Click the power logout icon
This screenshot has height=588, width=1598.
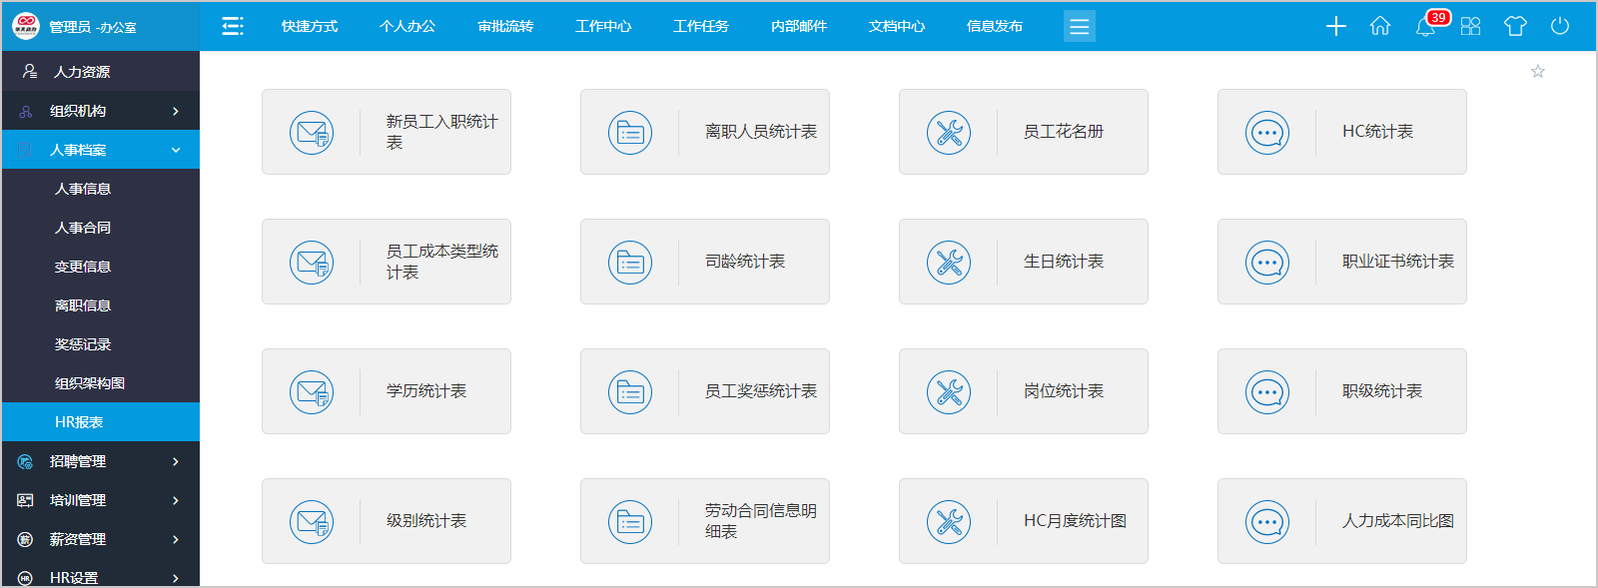coord(1560,26)
